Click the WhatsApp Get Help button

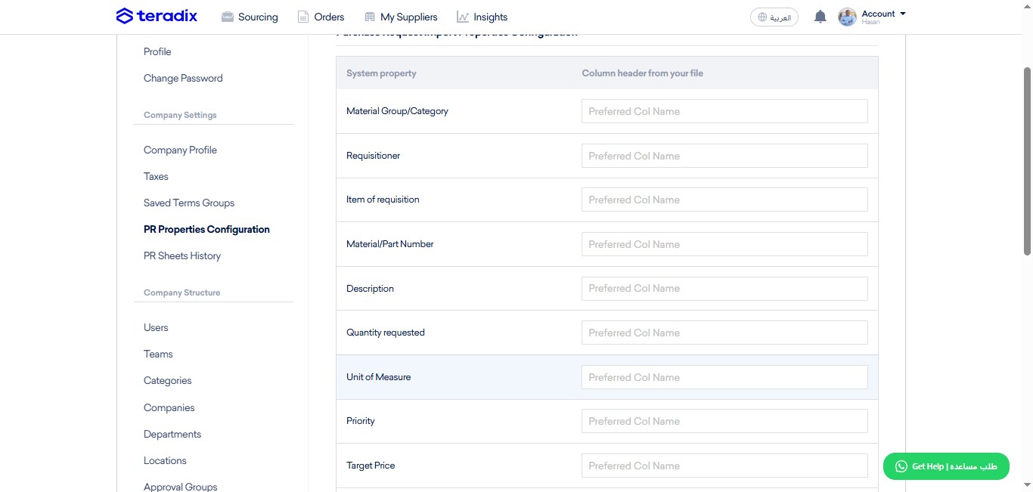946,466
